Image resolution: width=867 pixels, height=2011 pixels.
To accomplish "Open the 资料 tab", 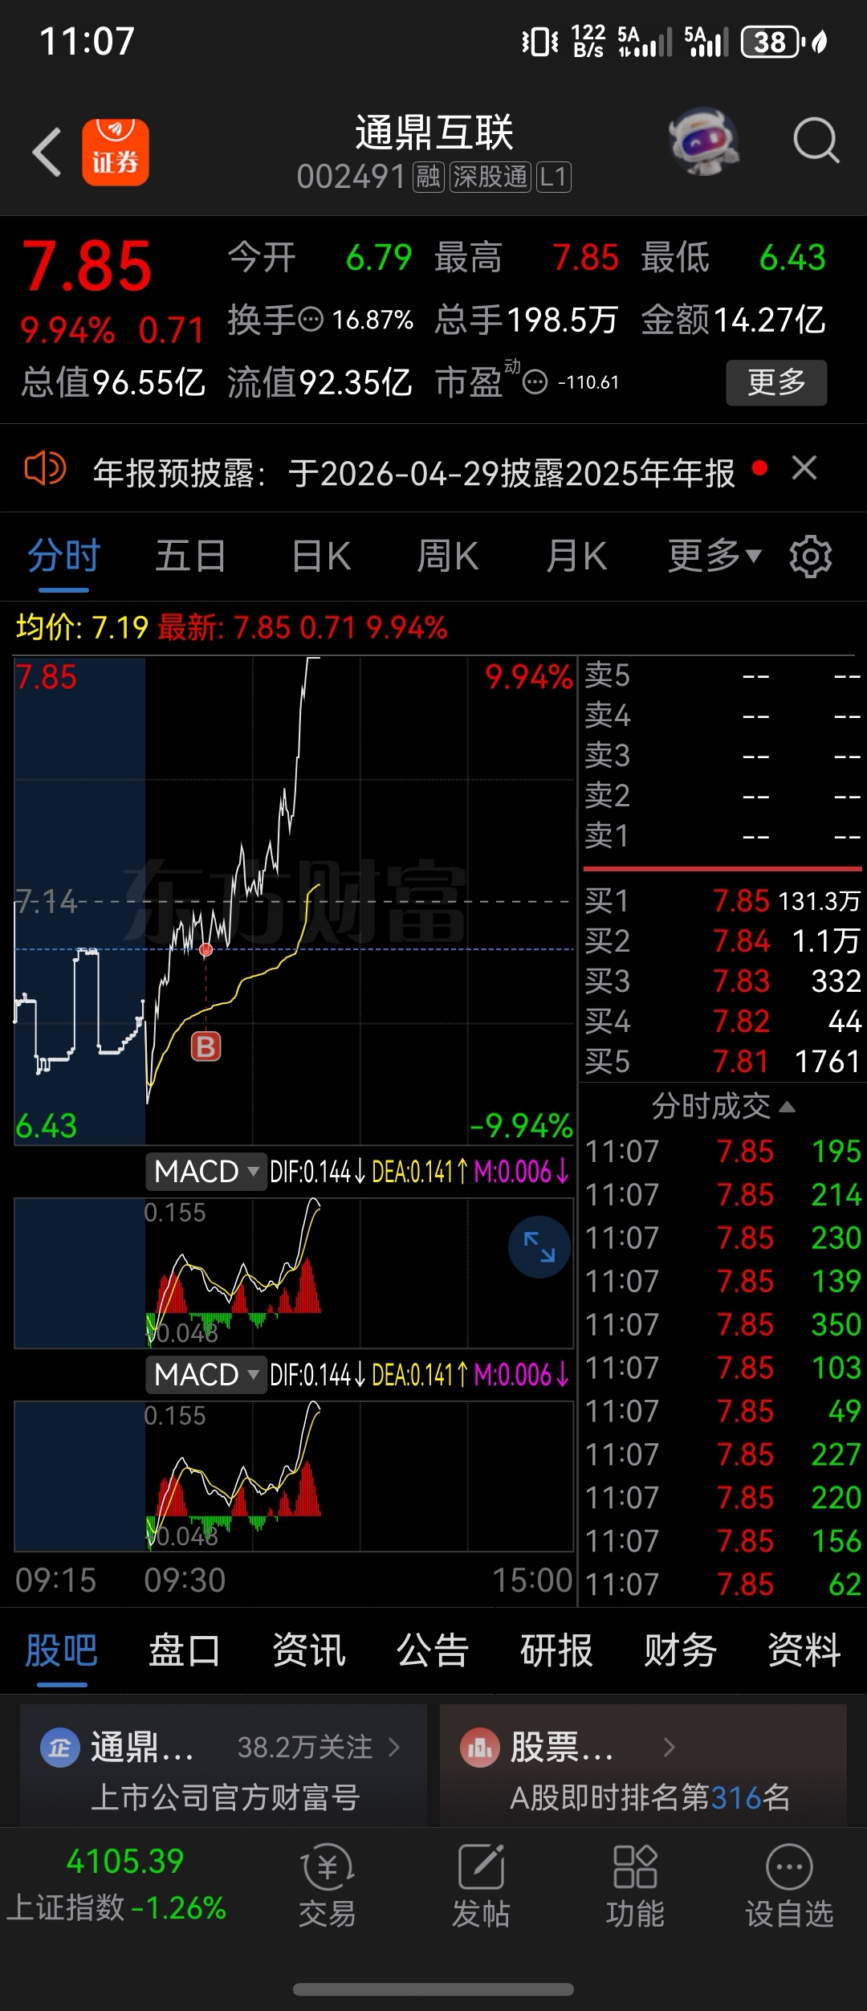I will 804,1651.
